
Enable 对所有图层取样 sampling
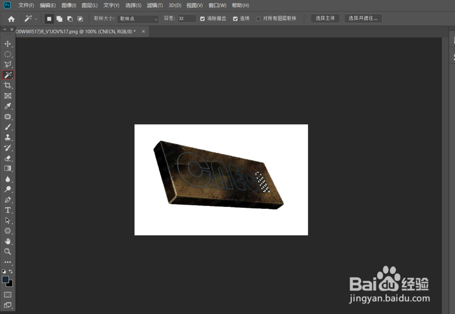[259, 18]
